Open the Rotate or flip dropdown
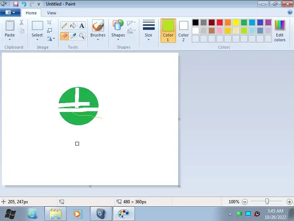Viewport: 294px width, 221px height. [51, 39]
